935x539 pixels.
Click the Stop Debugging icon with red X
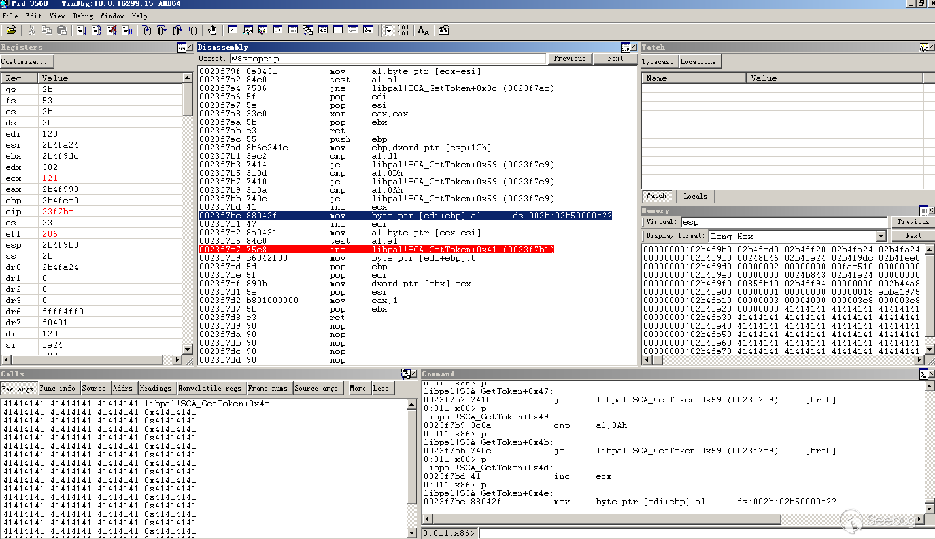[x=112, y=30]
